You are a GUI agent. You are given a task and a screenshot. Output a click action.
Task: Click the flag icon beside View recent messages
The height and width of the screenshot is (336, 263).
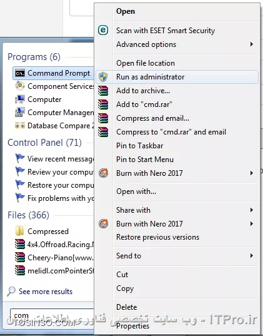20,158
